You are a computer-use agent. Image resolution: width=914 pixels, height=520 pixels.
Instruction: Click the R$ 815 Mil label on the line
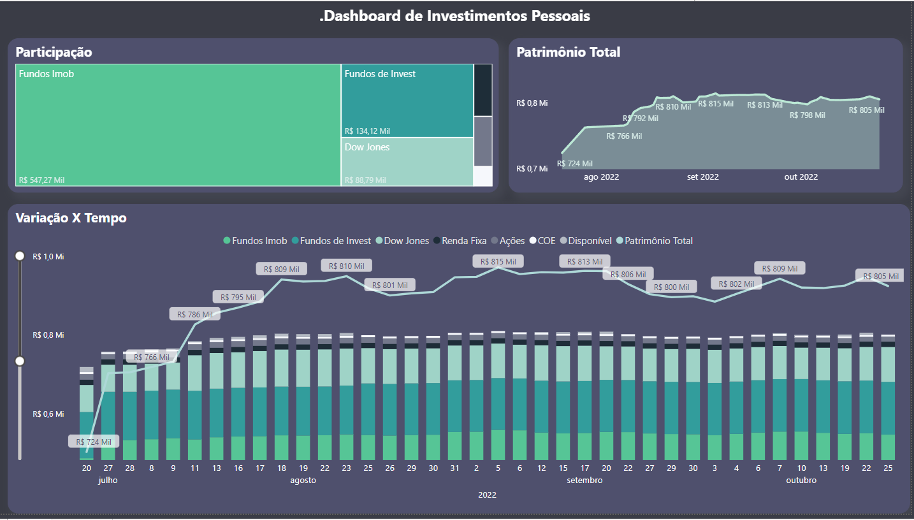pyautogui.click(x=498, y=261)
